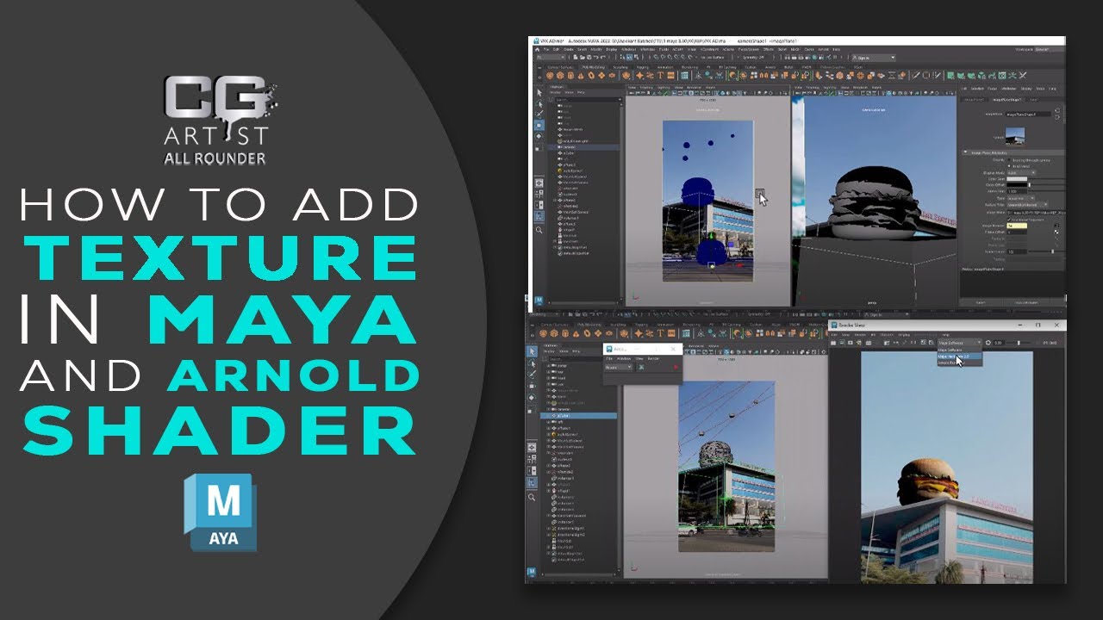Viewport: 1103px width, 620px height.
Task: Click the Alpha Gain value field
Action: coord(1017,191)
